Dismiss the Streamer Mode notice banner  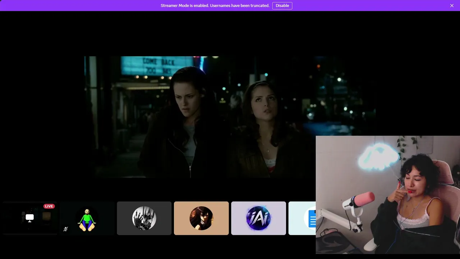(452, 5)
